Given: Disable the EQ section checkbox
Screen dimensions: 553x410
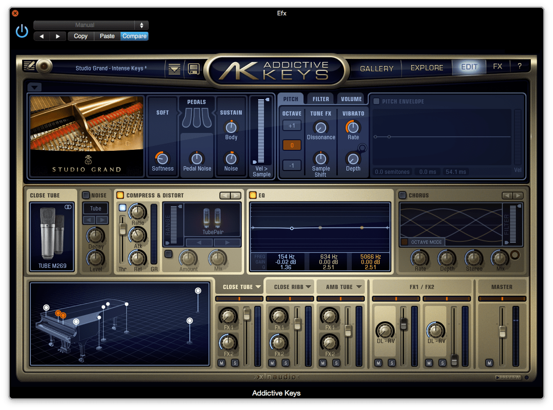Looking at the screenshot, I should tap(253, 195).
